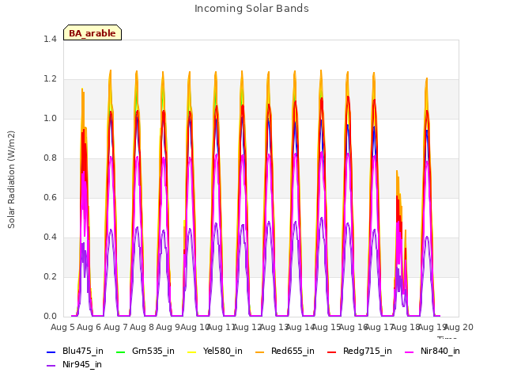Click the Red655_in orange legend swatch

pyautogui.click(x=260, y=351)
